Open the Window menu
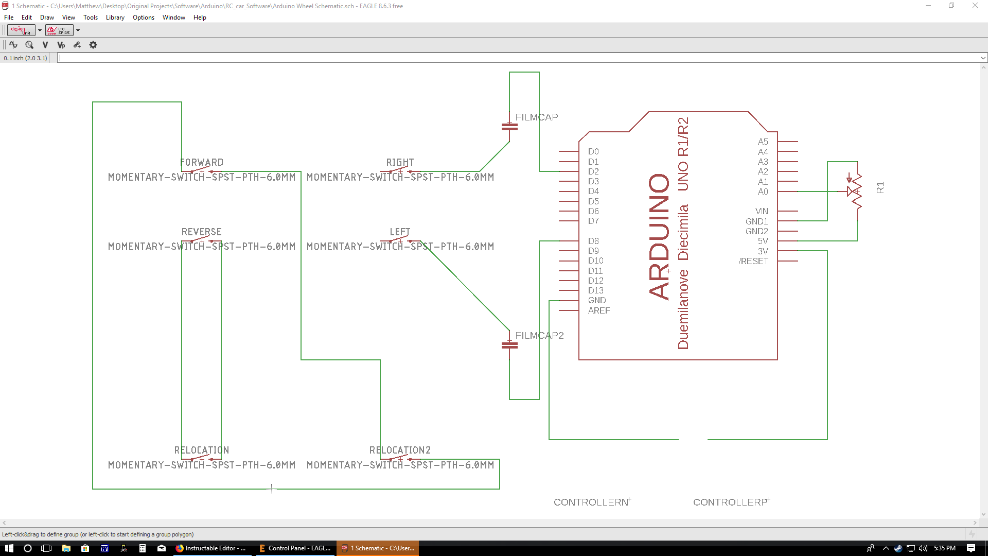Viewport: 988px width, 556px height. 174,18
